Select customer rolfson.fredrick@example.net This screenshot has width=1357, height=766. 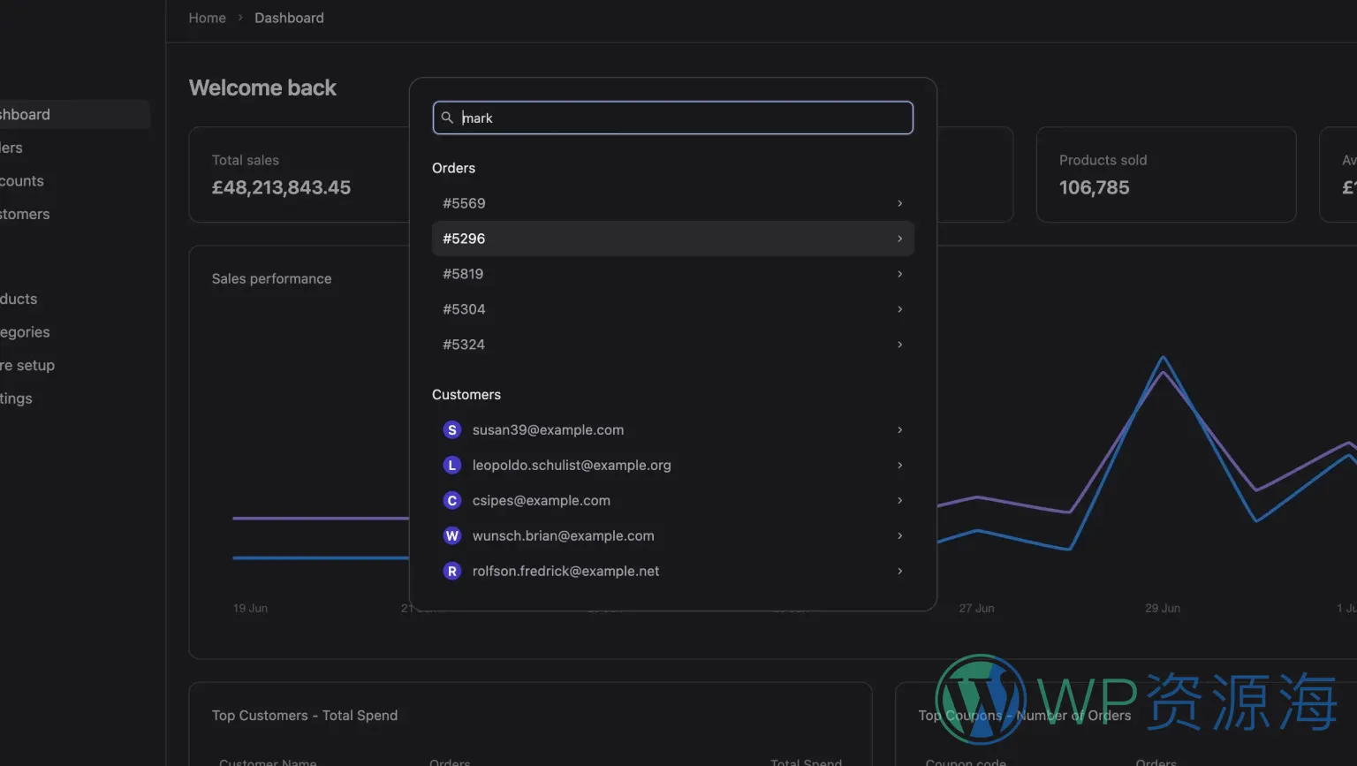point(672,572)
